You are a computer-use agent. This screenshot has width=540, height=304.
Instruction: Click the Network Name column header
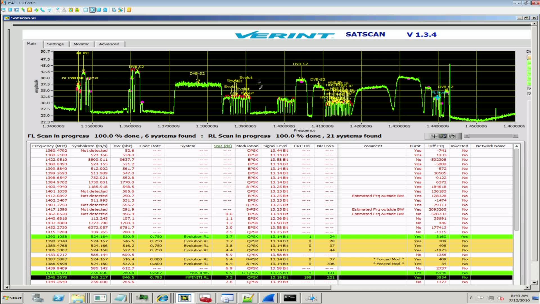pos(491,146)
